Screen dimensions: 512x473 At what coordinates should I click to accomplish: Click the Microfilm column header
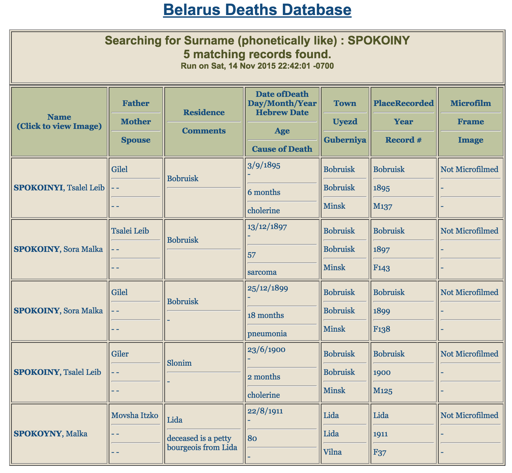470,103
